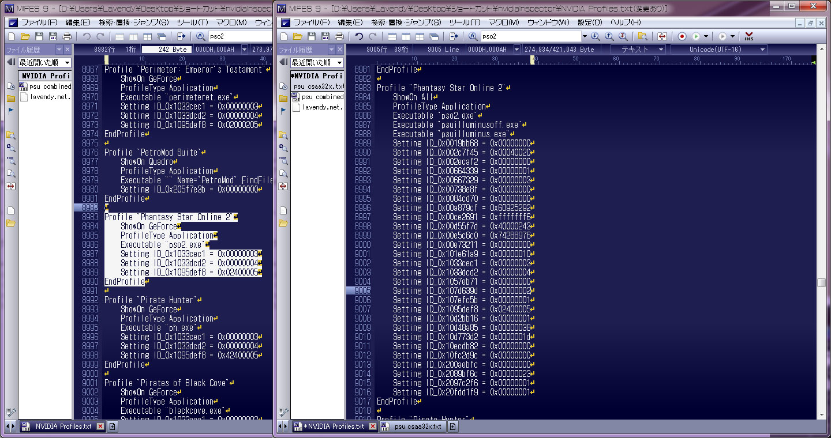The height and width of the screenshot is (438, 831).
Task: Click 'Profile "Pirate Hunter"' line in left editor
Action: pyautogui.click(x=153, y=300)
